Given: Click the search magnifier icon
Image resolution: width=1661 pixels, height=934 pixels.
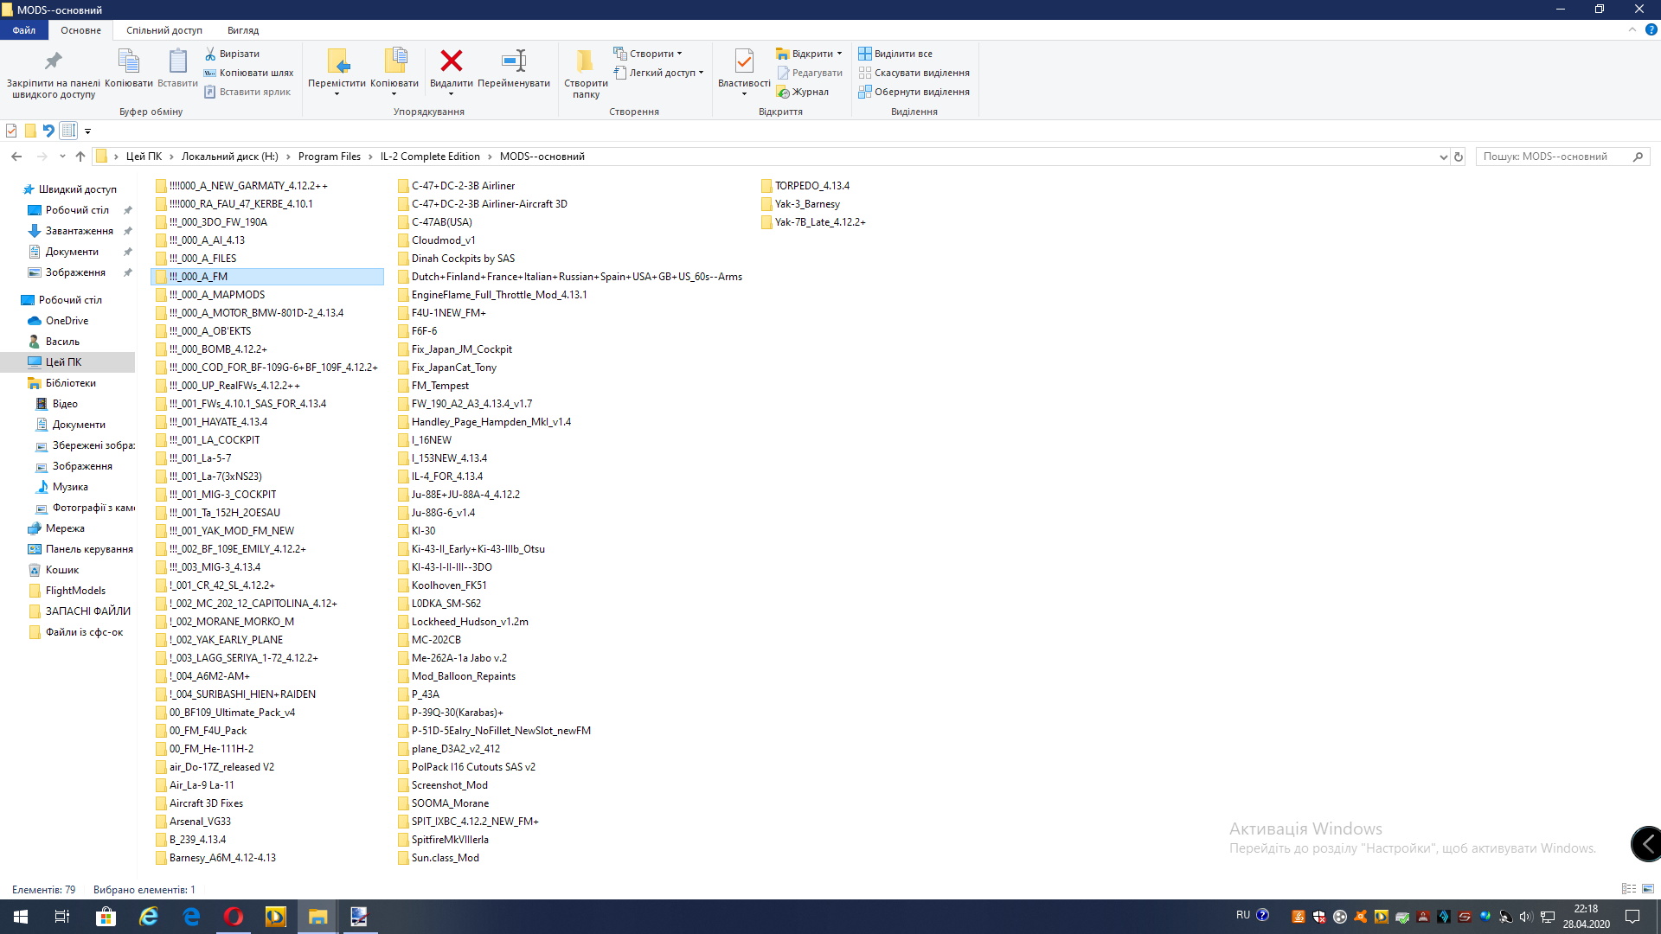Looking at the screenshot, I should 1638,157.
